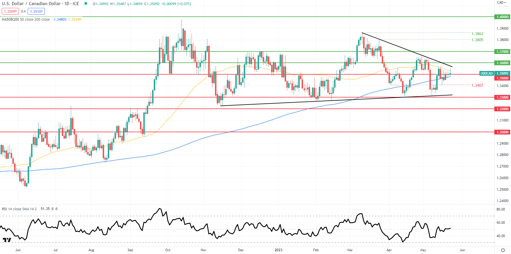511x254 pixels.
Task: Click the Mar time axis label
Action: 350,250
